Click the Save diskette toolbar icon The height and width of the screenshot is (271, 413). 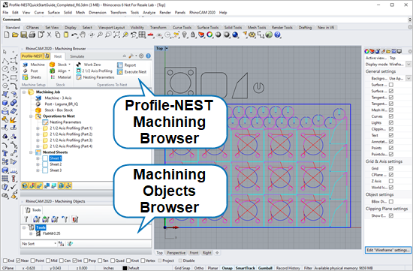(24, 35)
